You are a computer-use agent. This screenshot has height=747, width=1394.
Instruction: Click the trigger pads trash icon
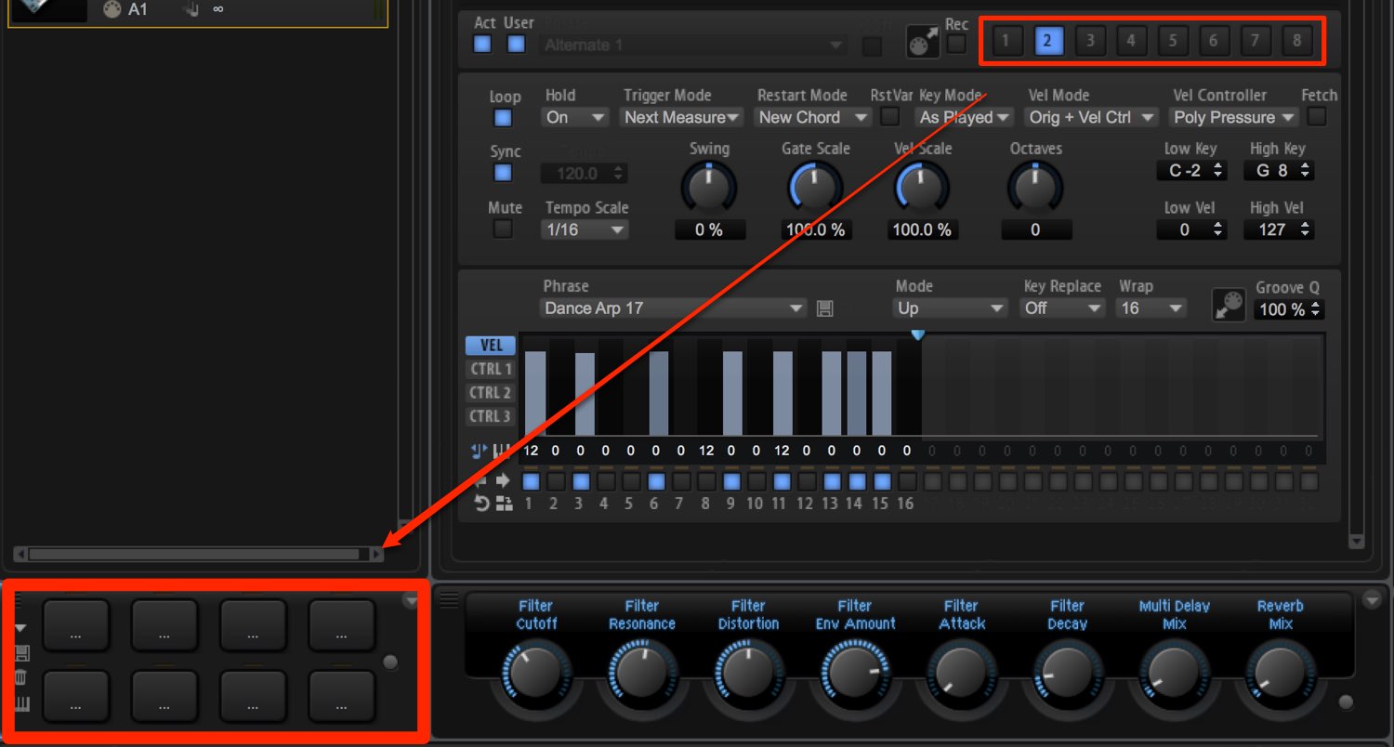(21, 677)
